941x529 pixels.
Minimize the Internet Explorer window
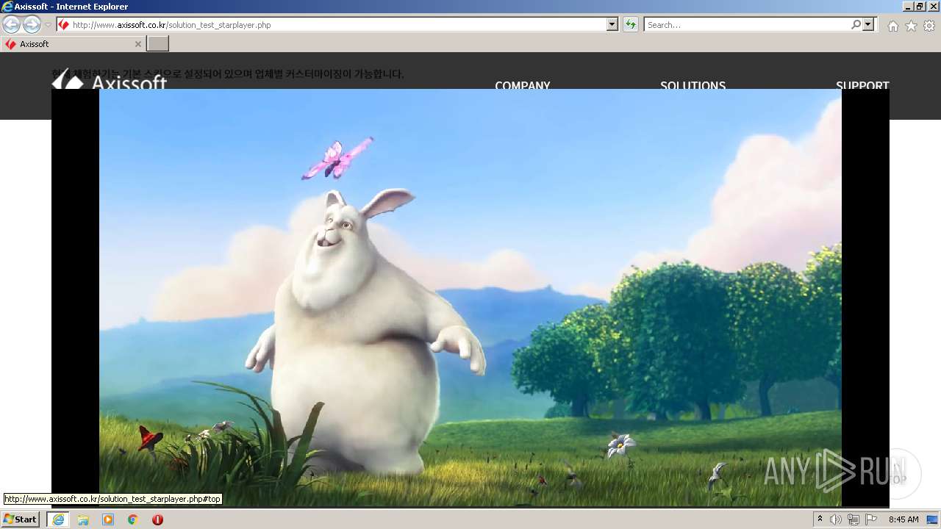pyautogui.click(x=908, y=6)
